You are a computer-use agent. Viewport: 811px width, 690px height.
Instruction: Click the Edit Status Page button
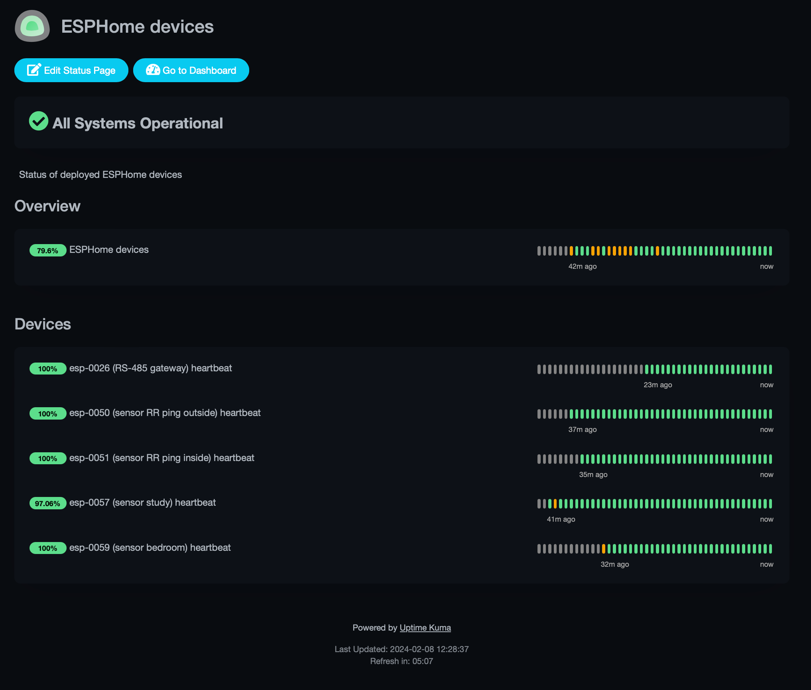point(71,70)
